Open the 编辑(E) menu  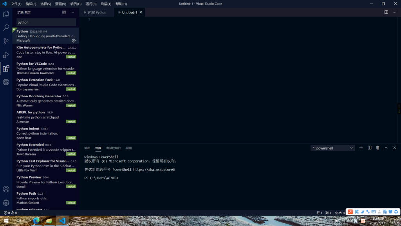click(31, 4)
